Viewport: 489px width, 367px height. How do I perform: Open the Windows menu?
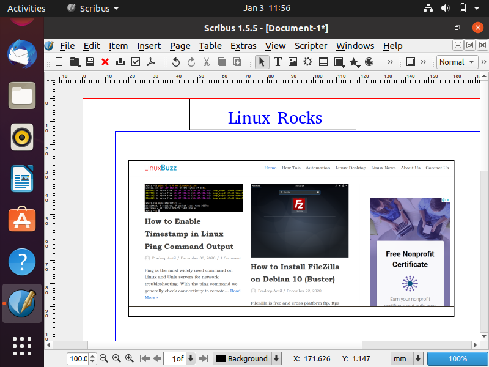point(355,46)
